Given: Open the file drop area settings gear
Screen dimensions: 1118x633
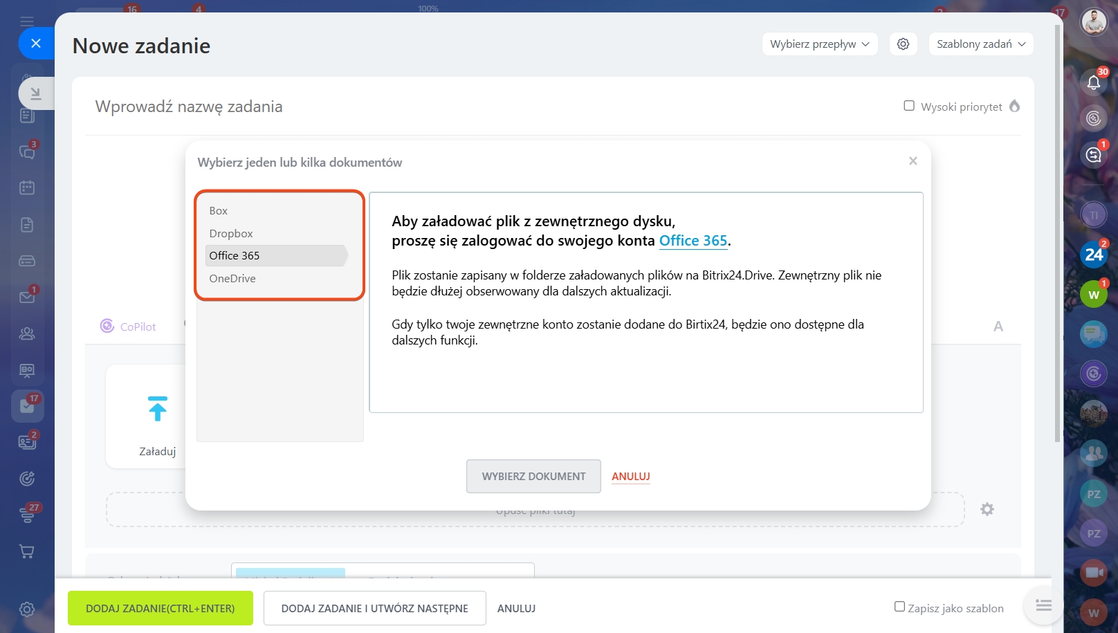Looking at the screenshot, I should pyautogui.click(x=987, y=509).
